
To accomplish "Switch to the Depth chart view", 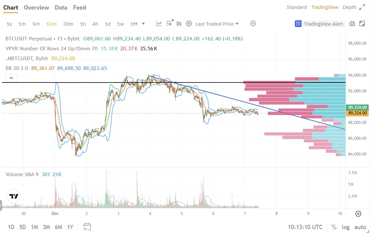I will coord(350,7).
